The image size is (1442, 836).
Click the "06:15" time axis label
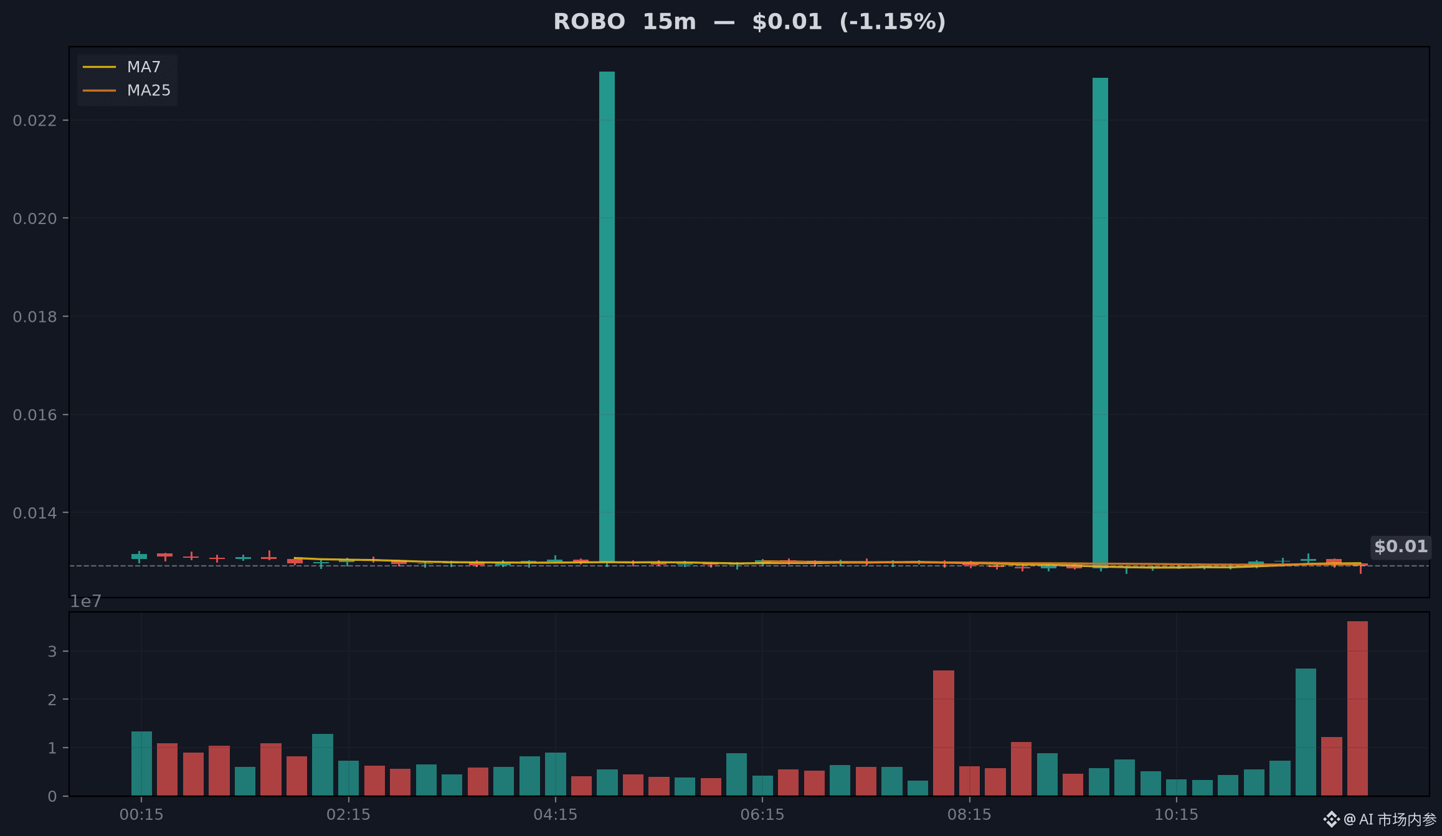pos(762,815)
